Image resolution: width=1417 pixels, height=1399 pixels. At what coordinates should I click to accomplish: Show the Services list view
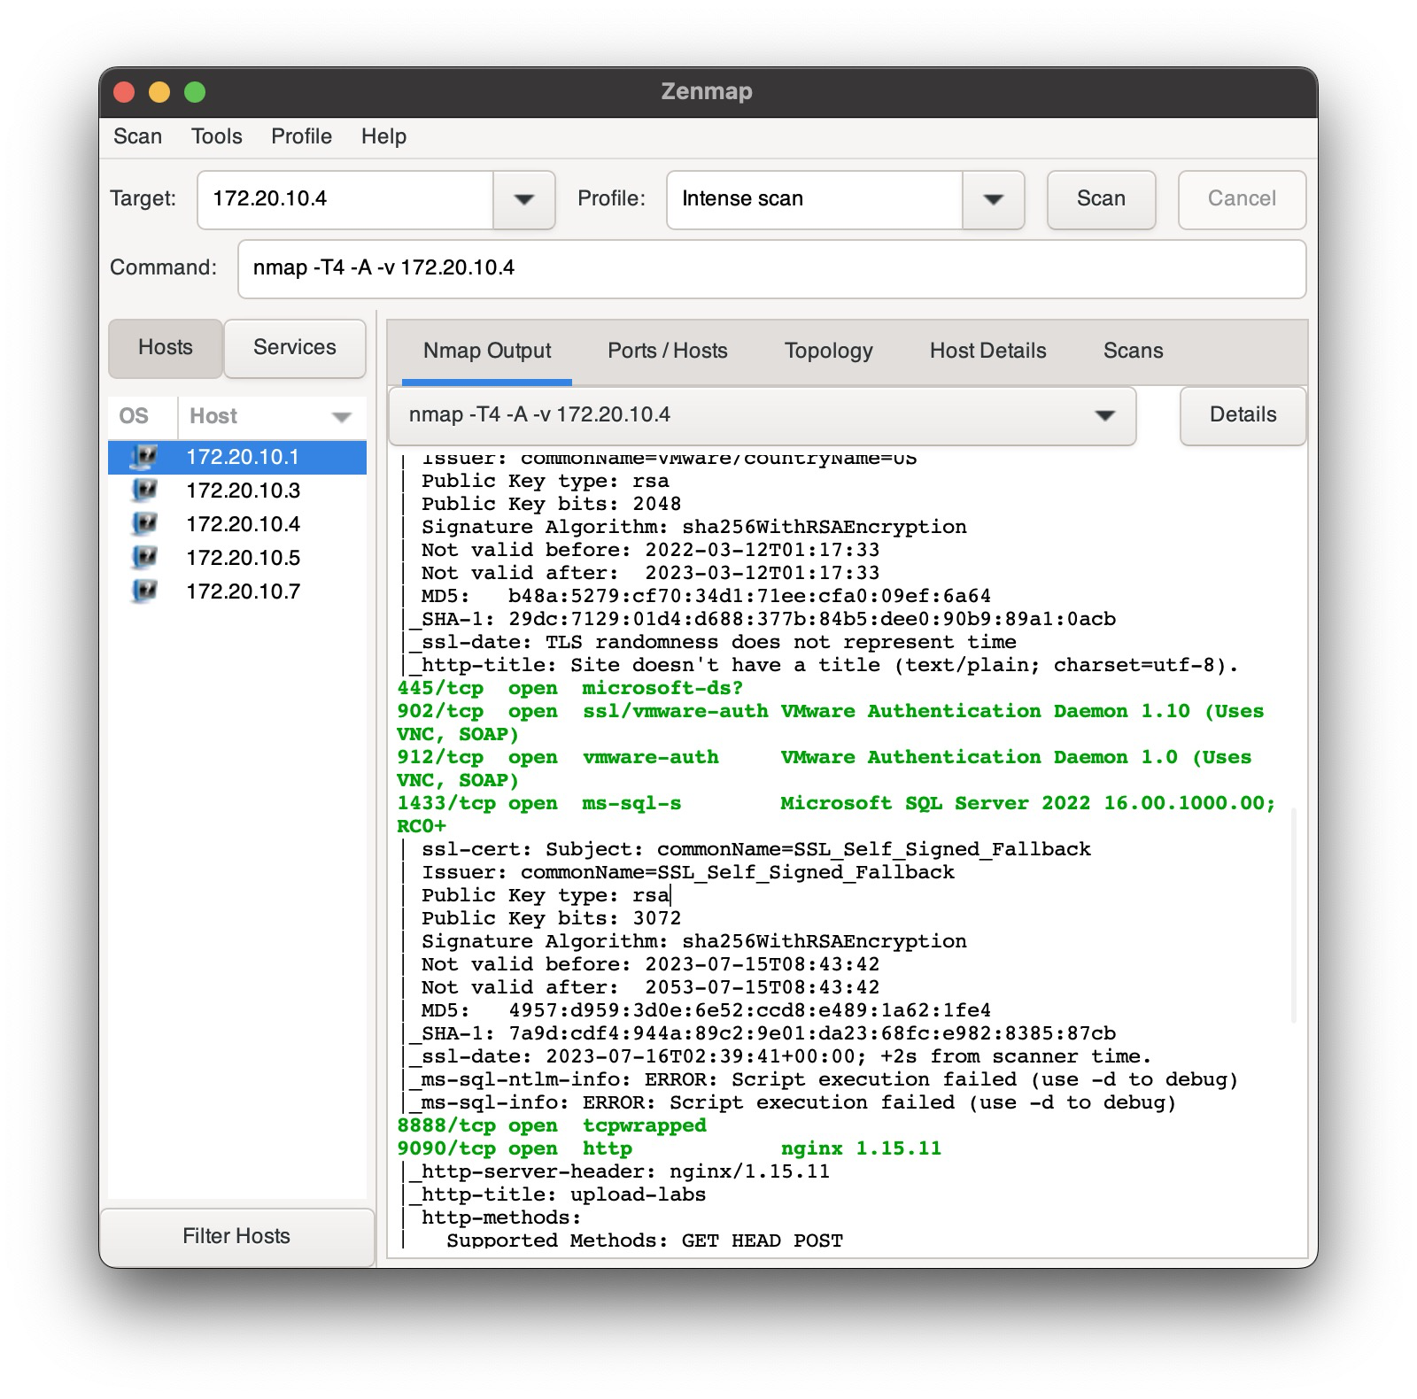295,348
